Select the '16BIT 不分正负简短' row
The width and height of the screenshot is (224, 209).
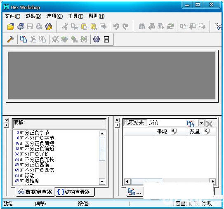pyautogui.click(x=56, y=149)
